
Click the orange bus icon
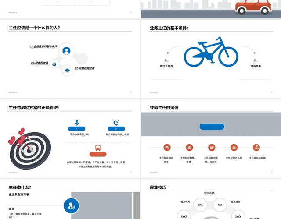pos(98,148)
